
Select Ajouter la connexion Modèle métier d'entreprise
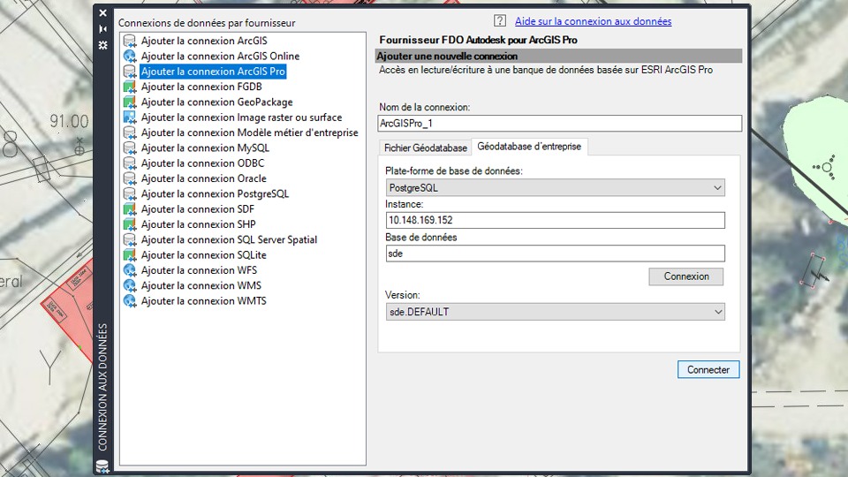click(x=249, y=132)
